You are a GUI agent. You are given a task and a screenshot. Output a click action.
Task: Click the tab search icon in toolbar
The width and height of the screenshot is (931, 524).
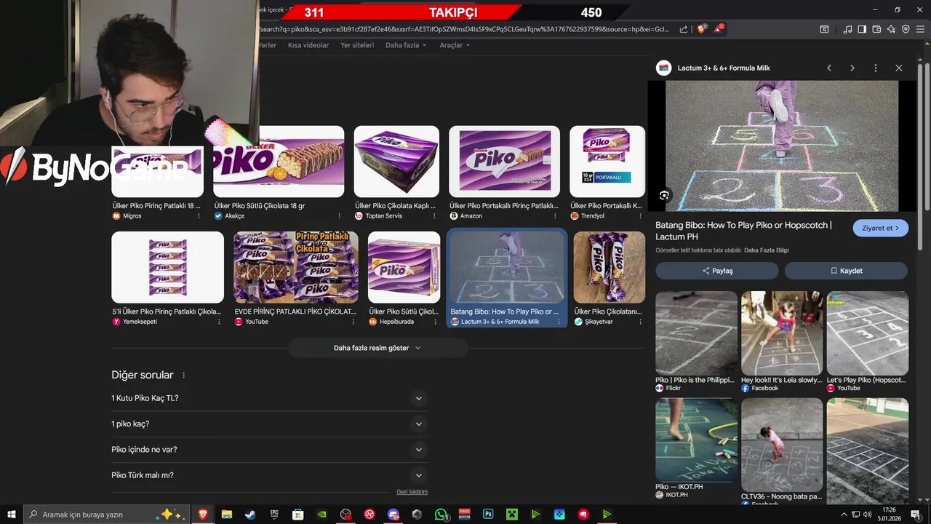(x=824, y=29)
